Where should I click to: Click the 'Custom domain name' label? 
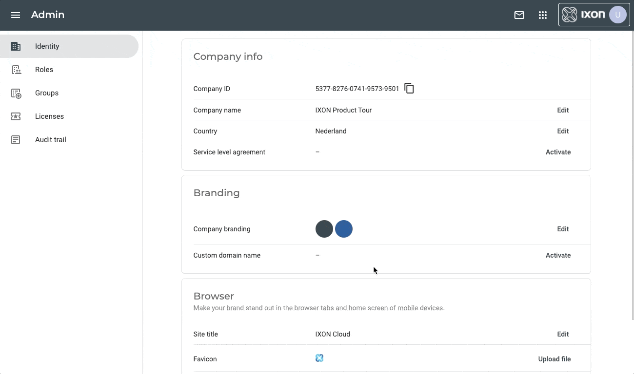coord(227,255)
